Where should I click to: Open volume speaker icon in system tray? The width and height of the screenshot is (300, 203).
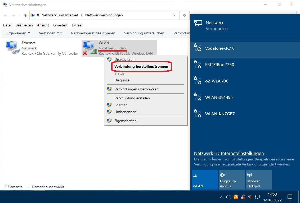point(229,197)
